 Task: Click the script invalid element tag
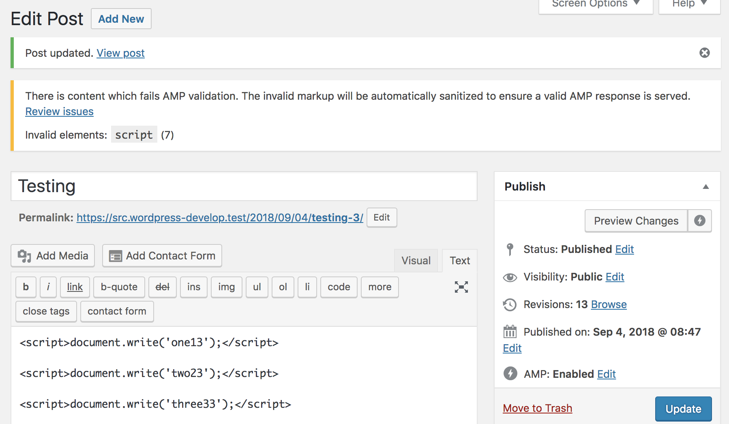[134, 135]
